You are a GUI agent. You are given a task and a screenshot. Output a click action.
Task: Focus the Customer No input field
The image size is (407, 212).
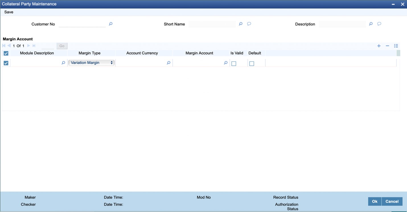(x=82, y=24)
